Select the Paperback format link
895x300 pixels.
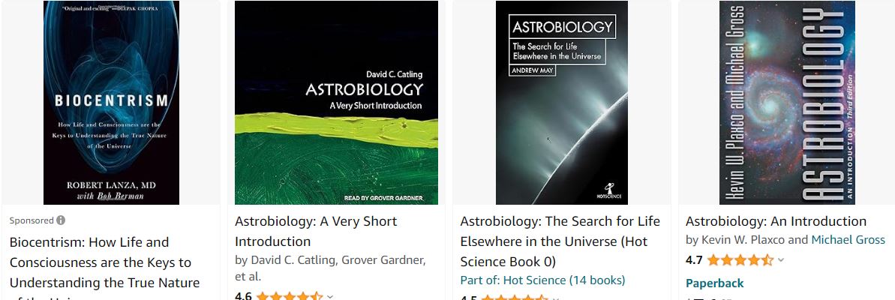(715, 283)
